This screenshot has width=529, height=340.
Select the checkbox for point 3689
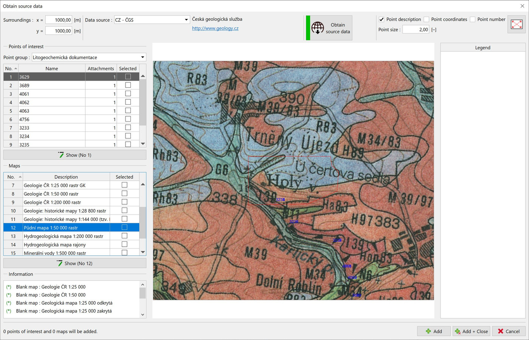(128, 85)
